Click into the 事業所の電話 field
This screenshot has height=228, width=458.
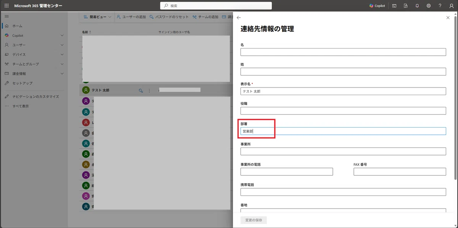(x=287, y=172)
